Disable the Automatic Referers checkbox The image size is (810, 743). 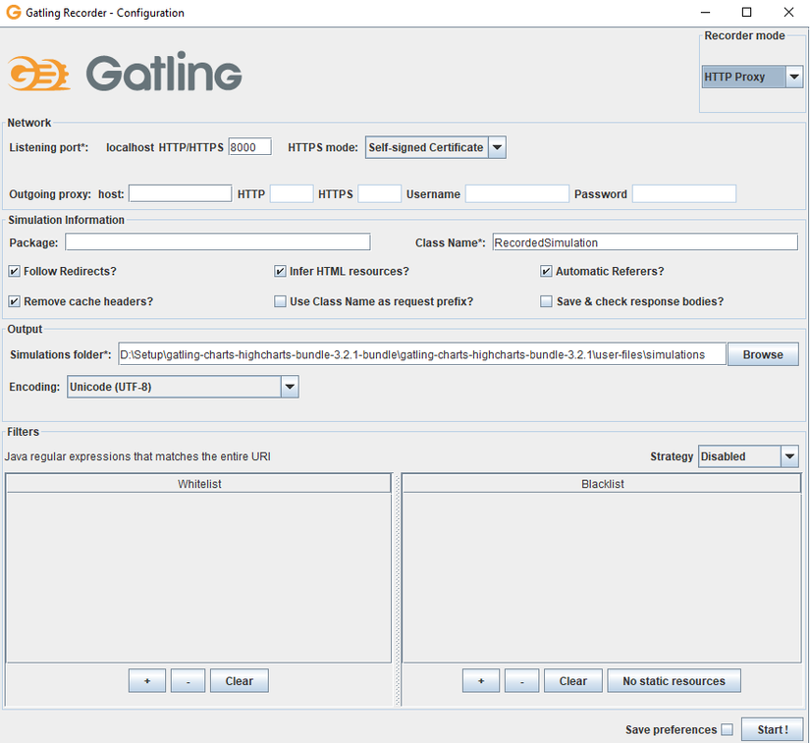(x=546, y=271)
